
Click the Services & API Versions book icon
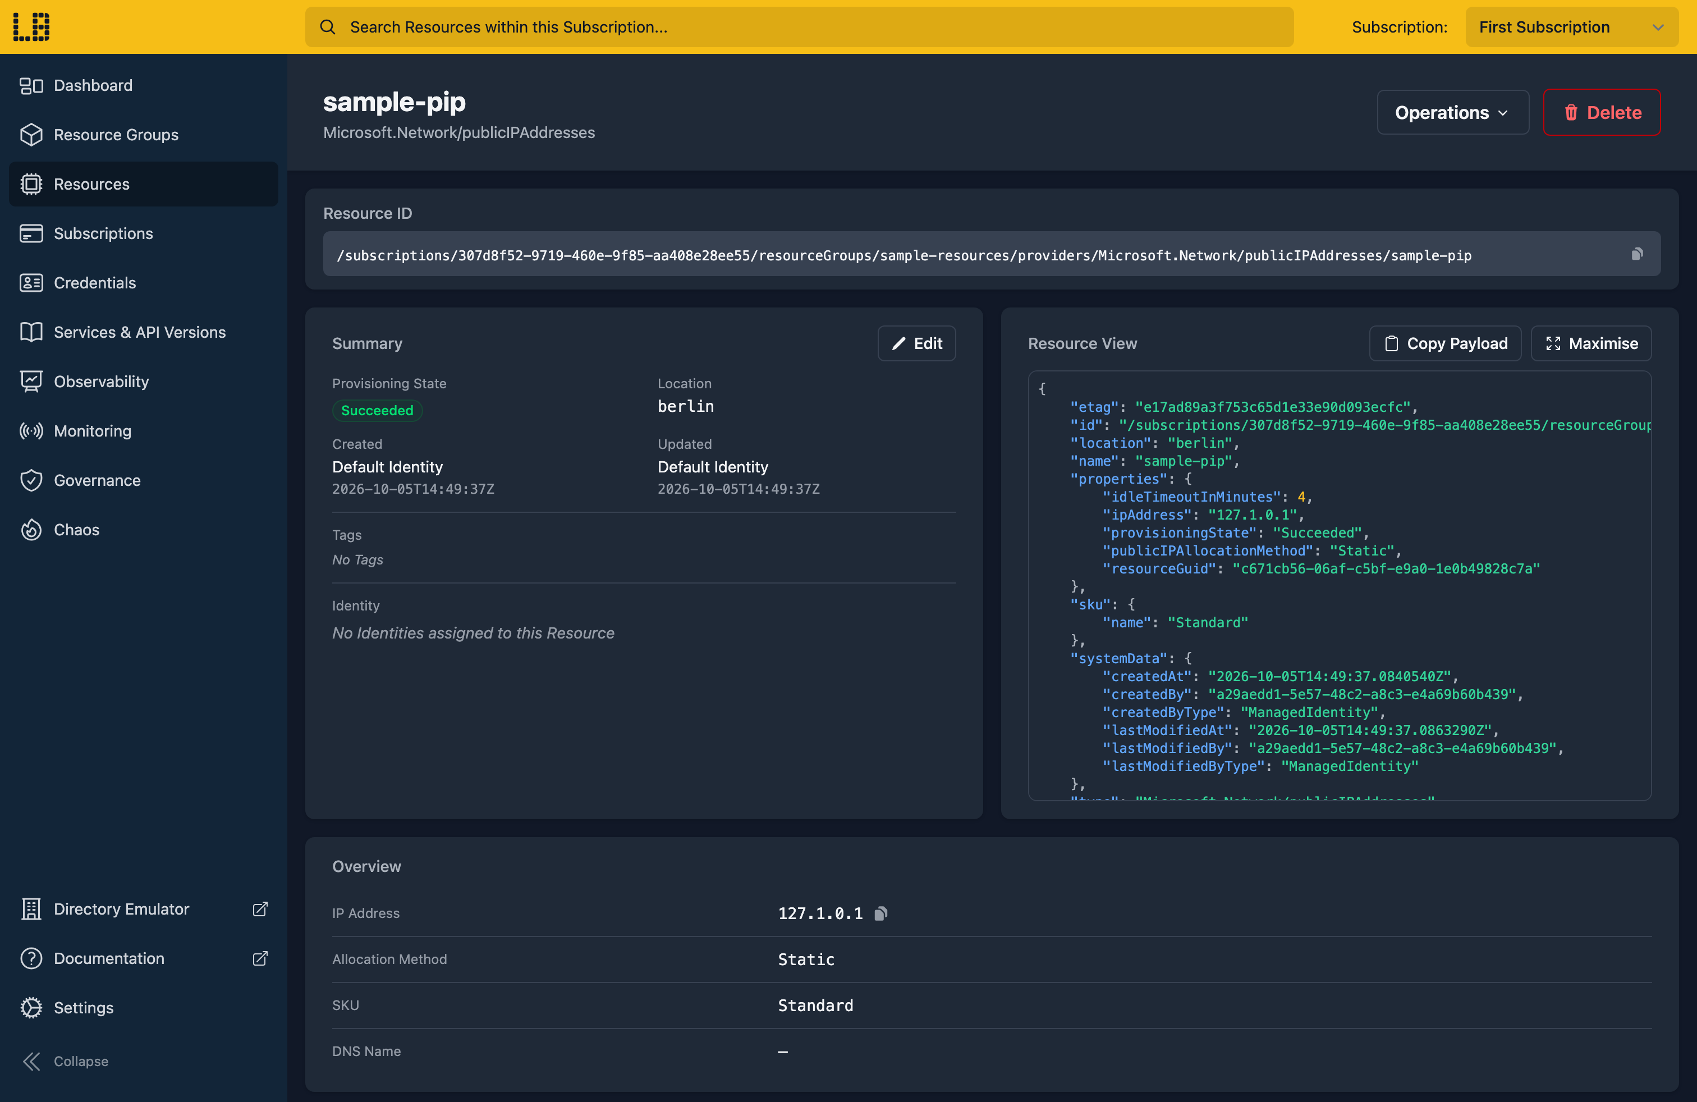pyautogui.click(x=31, y=332)
